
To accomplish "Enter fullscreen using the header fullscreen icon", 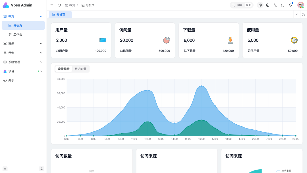I will tap(282, 5).
